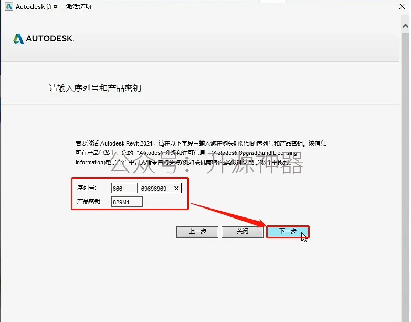Viewport: 411px width, 322px height.
Task: Click the Autodesk title bar app icon
Action: pyautogui.click(x=8, y=6)
